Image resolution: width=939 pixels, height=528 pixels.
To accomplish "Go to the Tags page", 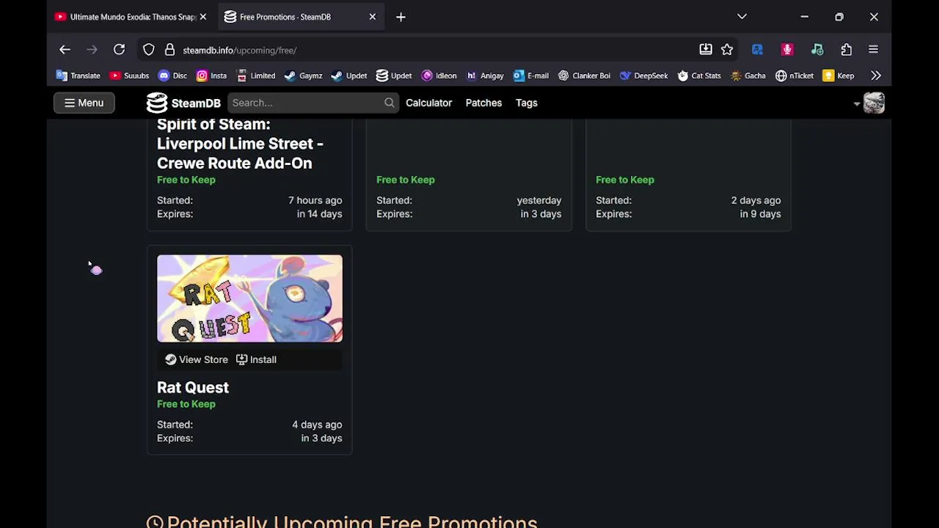I will click(527, 103).
